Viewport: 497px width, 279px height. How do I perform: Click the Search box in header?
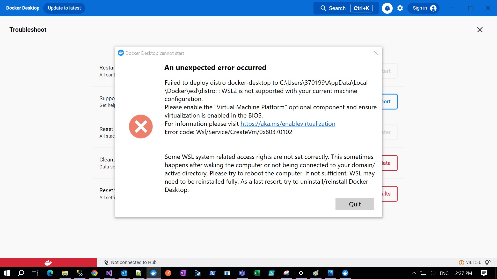(x=346, y=8)
